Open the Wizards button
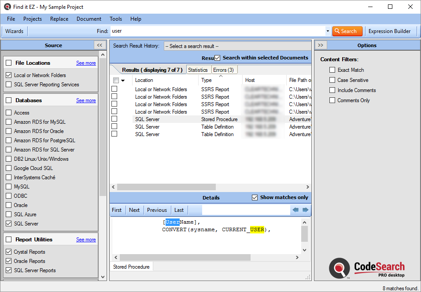 pos(14,31)
